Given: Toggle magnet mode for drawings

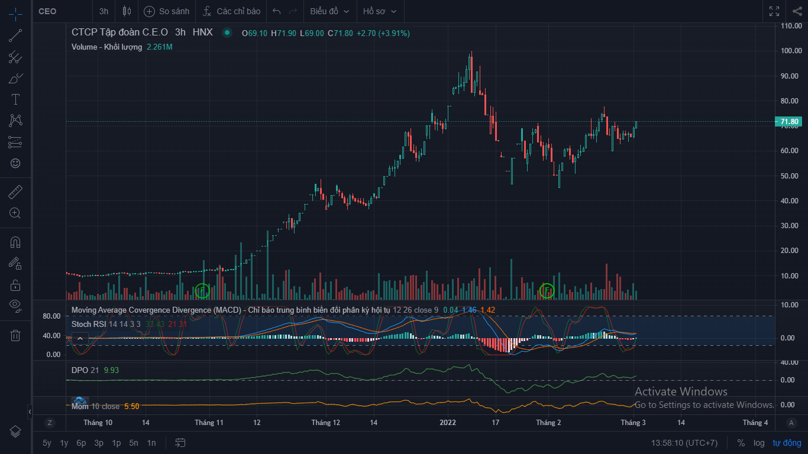Looking at the screenshot, I should coord(15,242).
